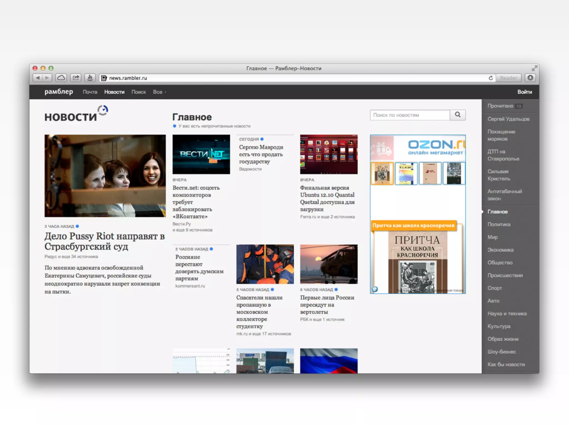The width and height of the screenshot is (569, 426).
Task: Expand the Все dropdown menu
Action: tap(159, 92)
